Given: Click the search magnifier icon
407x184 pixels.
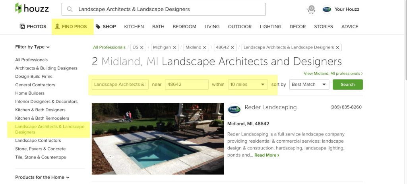Looking at the screenshot, I should 70,10.
